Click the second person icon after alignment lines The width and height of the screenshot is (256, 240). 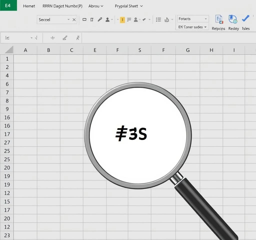[136, 20]
